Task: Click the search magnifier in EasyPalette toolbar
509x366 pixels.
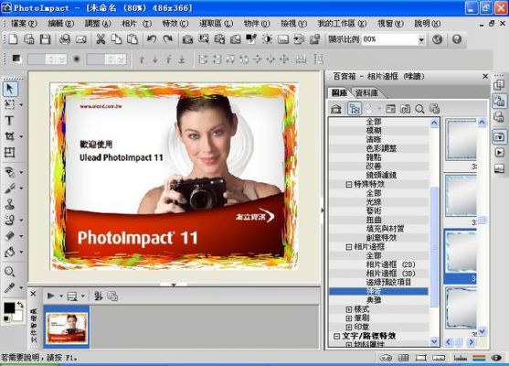Action: [x=419, y=109]
